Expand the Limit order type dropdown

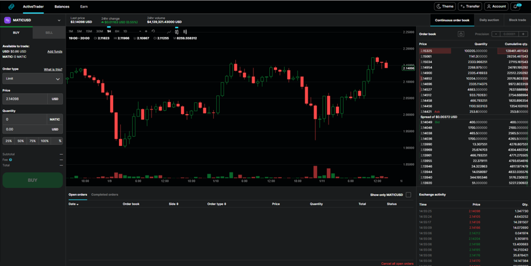32,79
